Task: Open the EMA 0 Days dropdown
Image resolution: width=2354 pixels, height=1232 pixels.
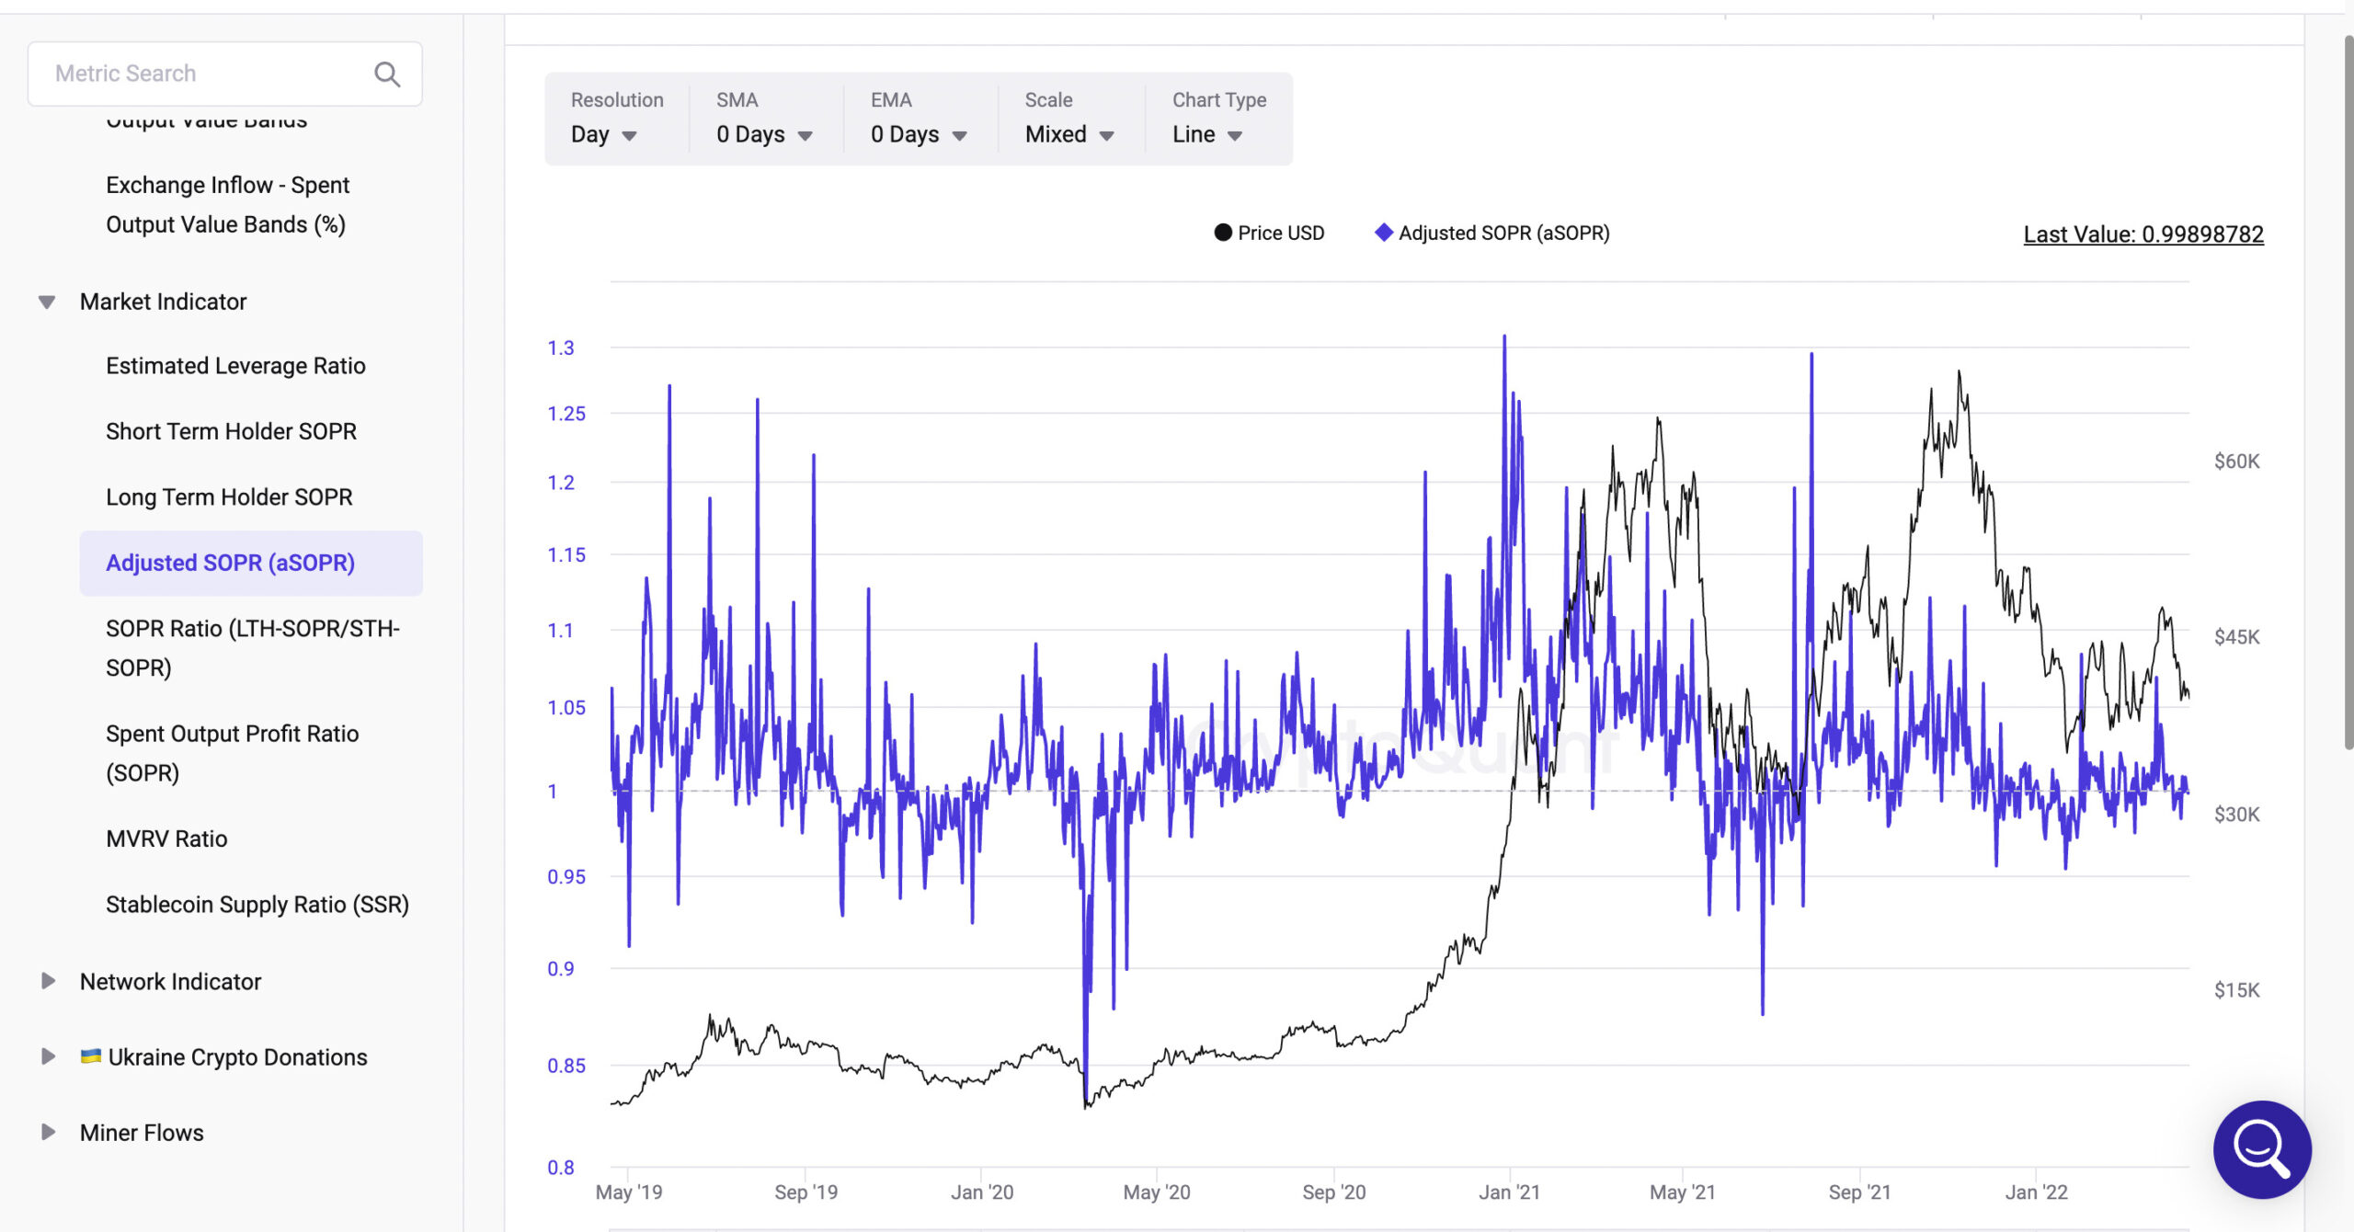Action: pyautogui.click(x=920, y=134)
